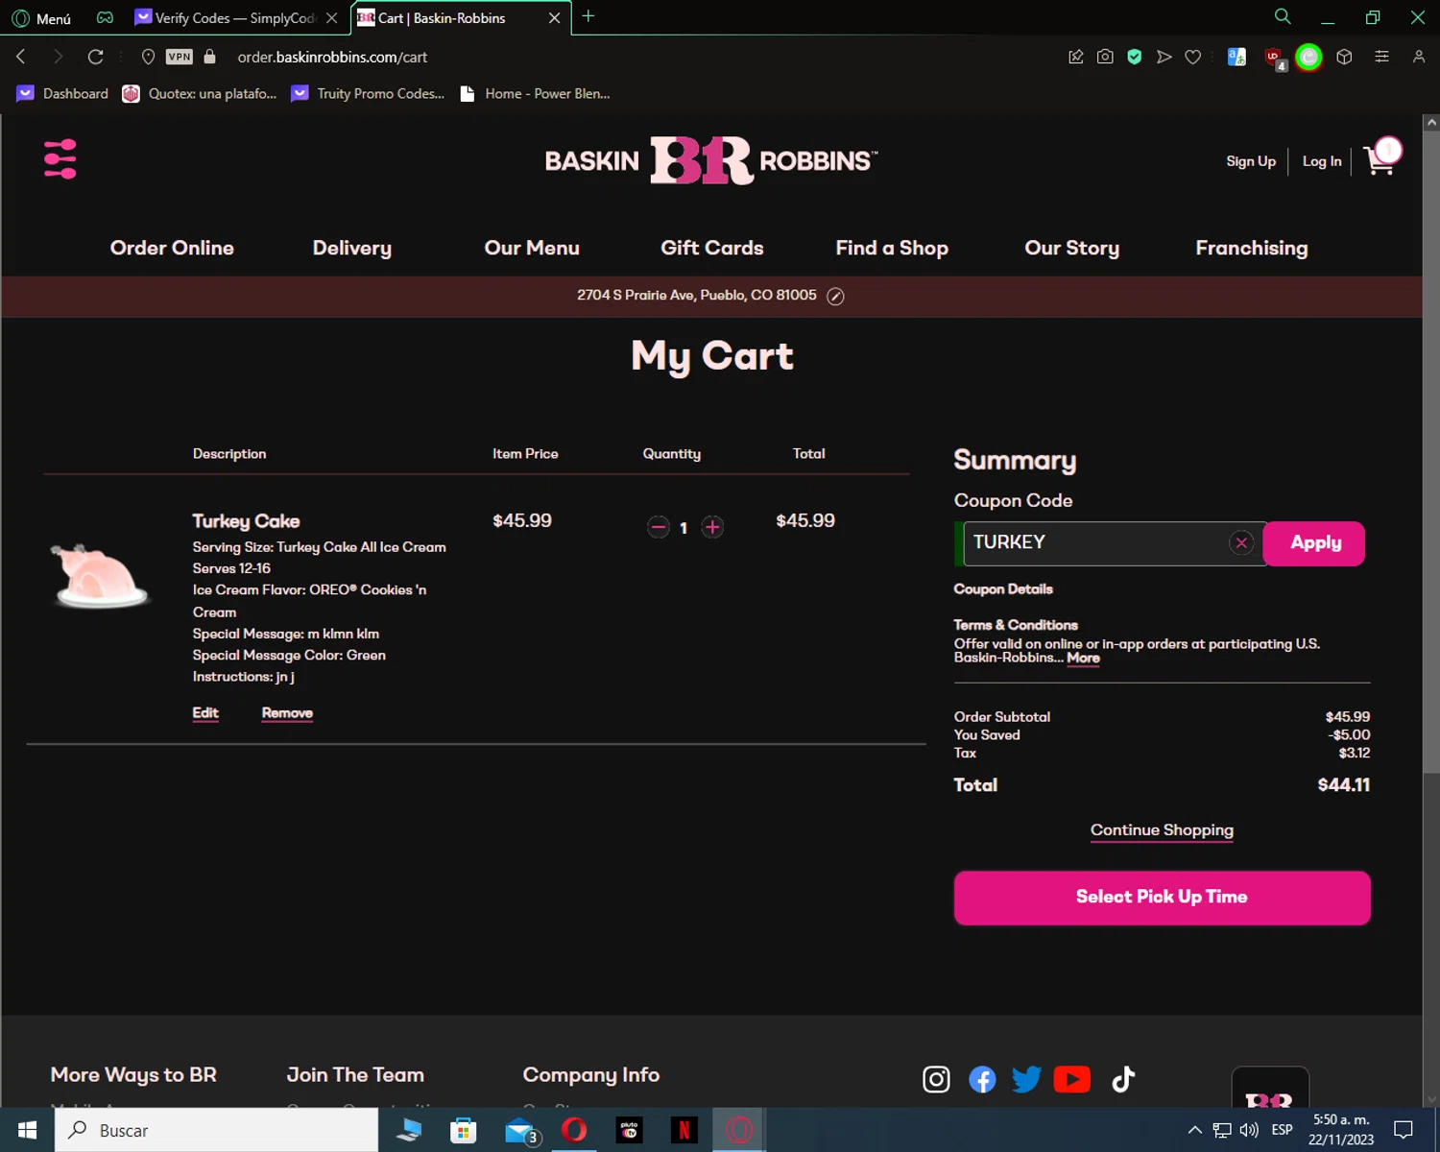Decrease Turkey Cake quantity with minus button
Viewport: 1440px width, 1152px height.
[659, 527]
